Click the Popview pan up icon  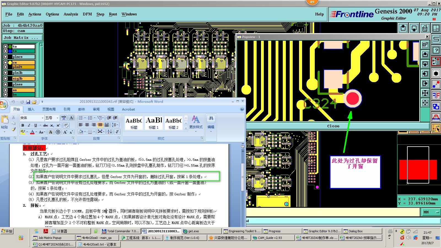[425, 54]
